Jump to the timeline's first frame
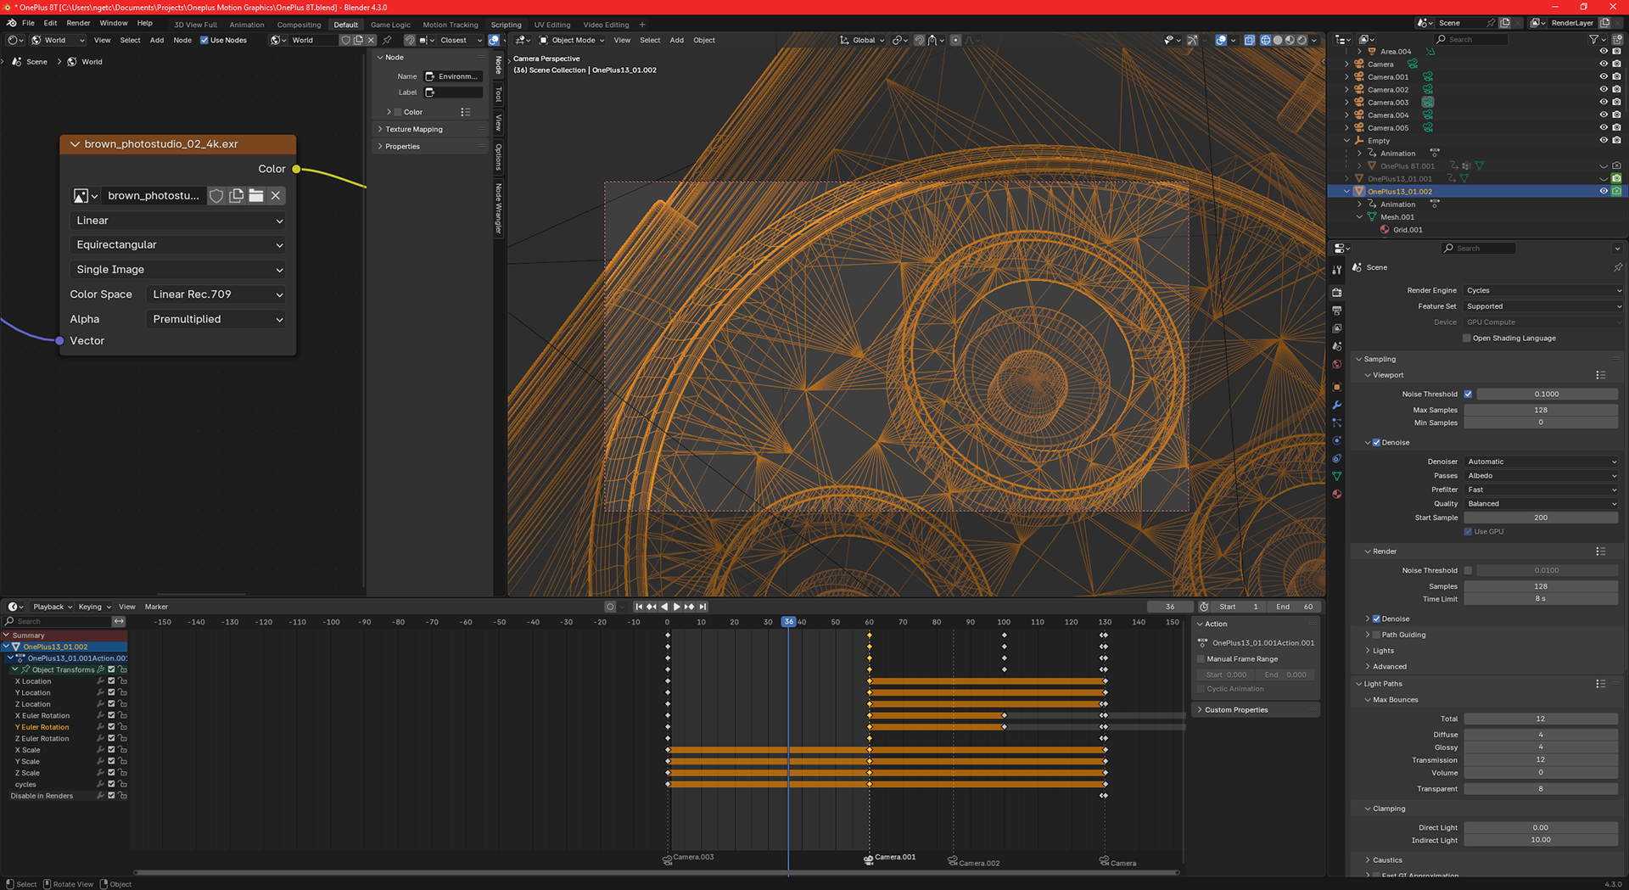The image size is (1629, 890). pos(639,607)
